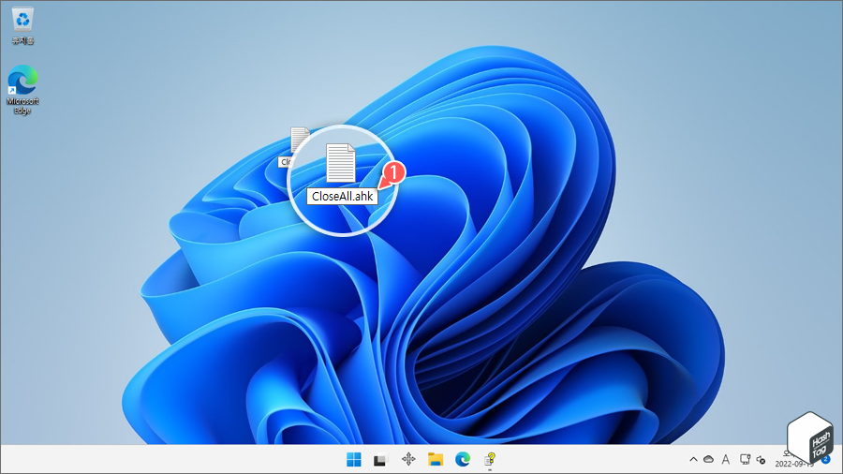Show hidden system tray icons
The width and height of the screenshot is (843, 474).
click(x=693, y=459)
